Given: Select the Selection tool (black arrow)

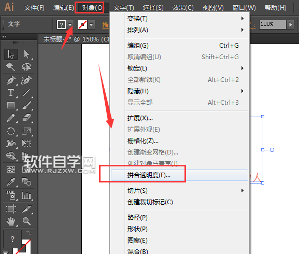Looking at the screenshot, I should (x=11, y=54).
